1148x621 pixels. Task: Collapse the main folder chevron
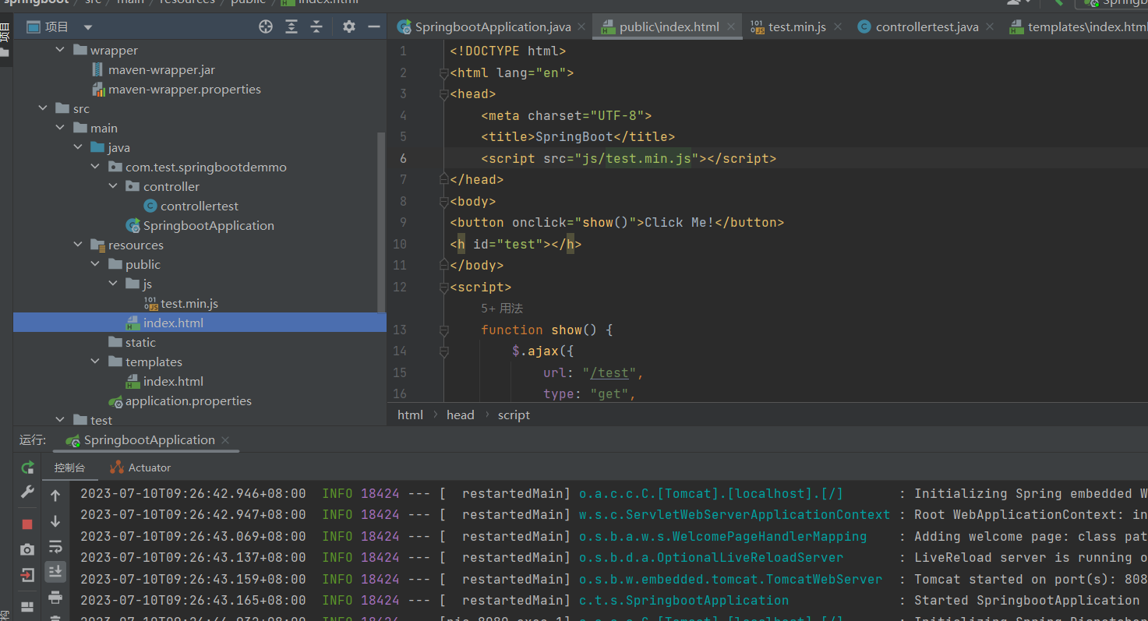[61, 128]
